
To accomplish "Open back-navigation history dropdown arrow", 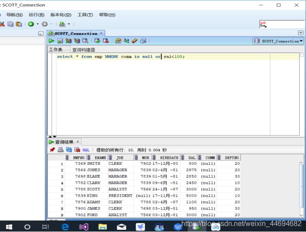I will pyautogui.click(x=38, y=24).
